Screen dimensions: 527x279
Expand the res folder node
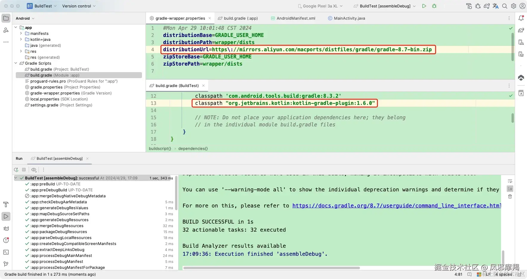(x=21, y=51)
